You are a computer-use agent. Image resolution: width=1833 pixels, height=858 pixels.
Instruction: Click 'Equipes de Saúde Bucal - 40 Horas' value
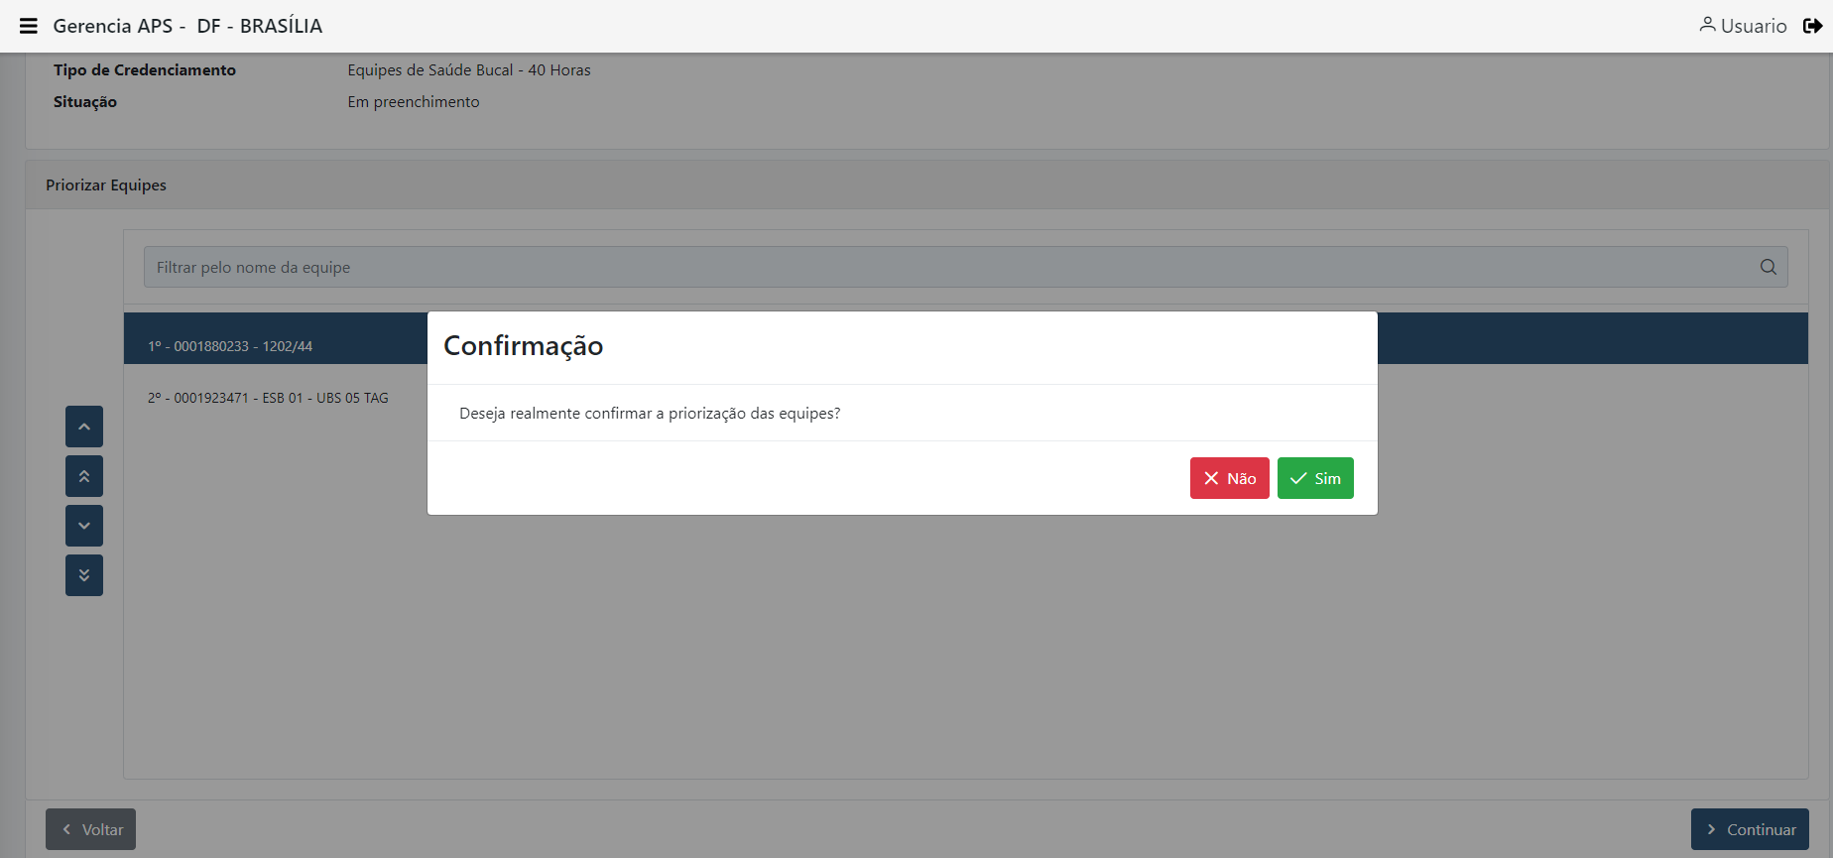pos(469,70)
